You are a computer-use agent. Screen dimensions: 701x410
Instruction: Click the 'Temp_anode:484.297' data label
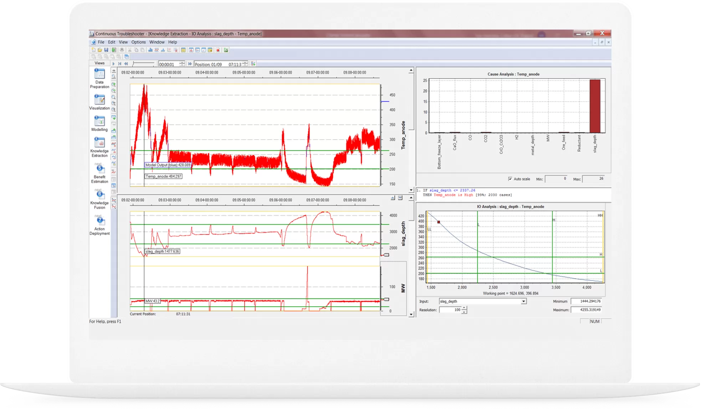point(163,176)
